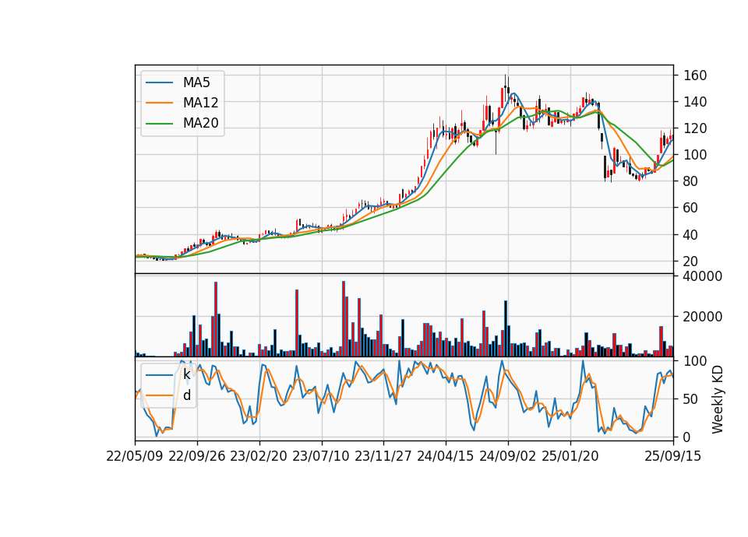
Task: Click the MA5 legend label
Action: click(x=196, y=83)
